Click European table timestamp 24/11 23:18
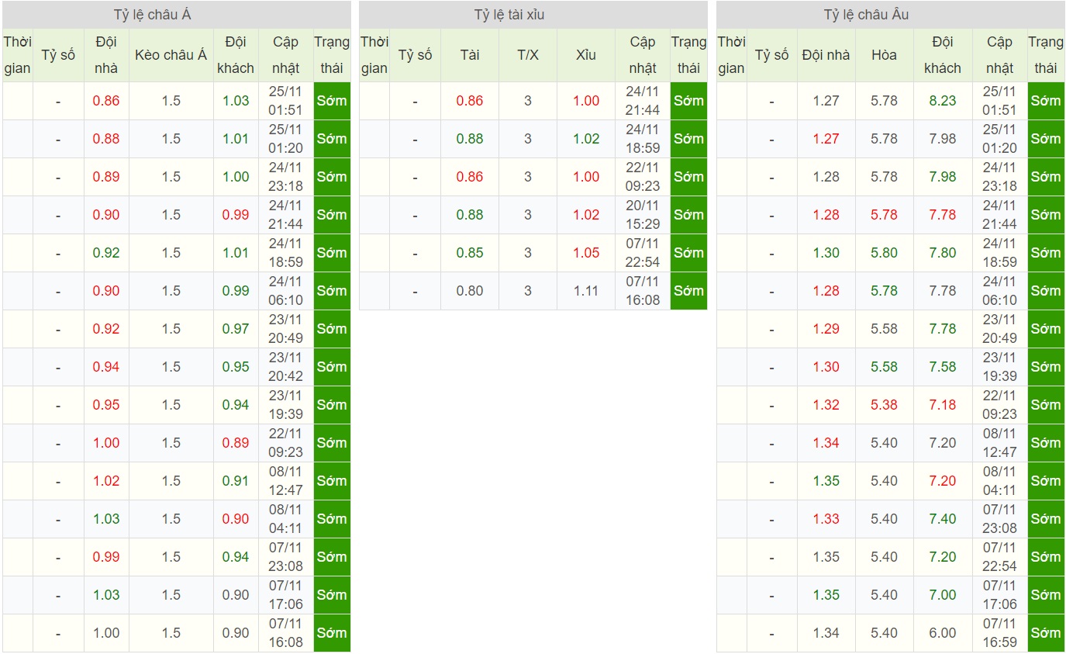1066x654 pixels. [x=999, y=177]
